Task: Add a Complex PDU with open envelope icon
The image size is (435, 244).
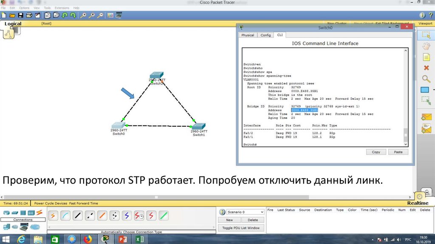Action: click(x=426, y=129)
